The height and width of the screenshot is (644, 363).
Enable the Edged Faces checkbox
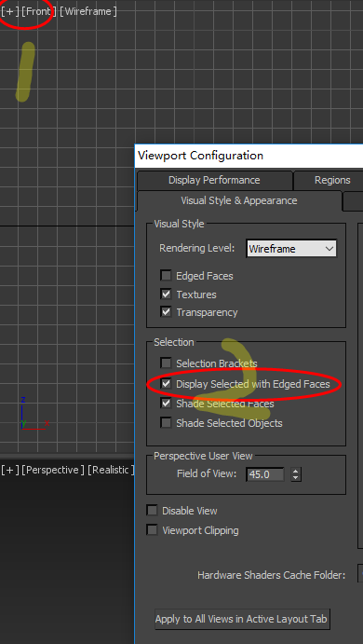click(166, 275)
